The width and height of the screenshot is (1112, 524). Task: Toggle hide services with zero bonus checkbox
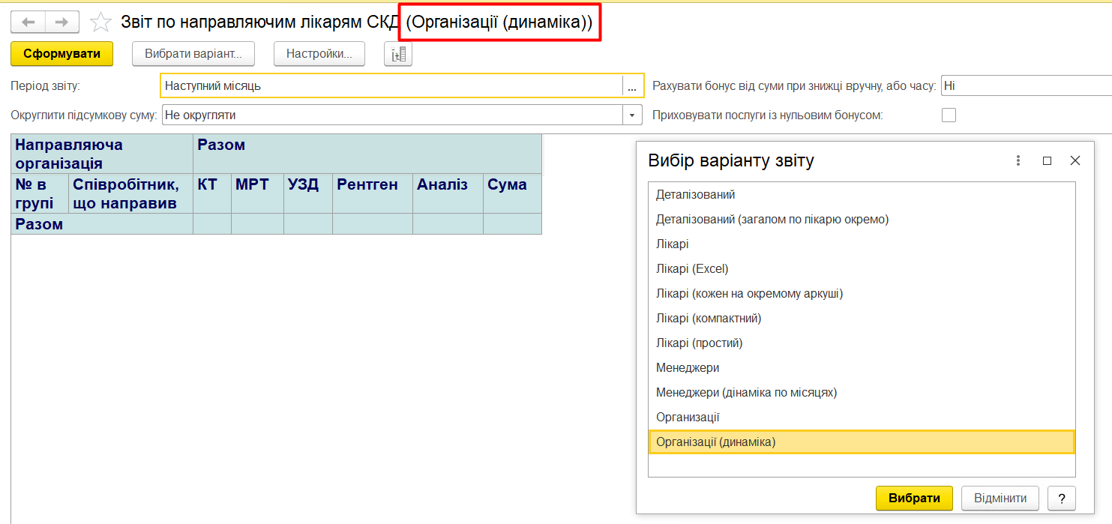coord(949,115)
